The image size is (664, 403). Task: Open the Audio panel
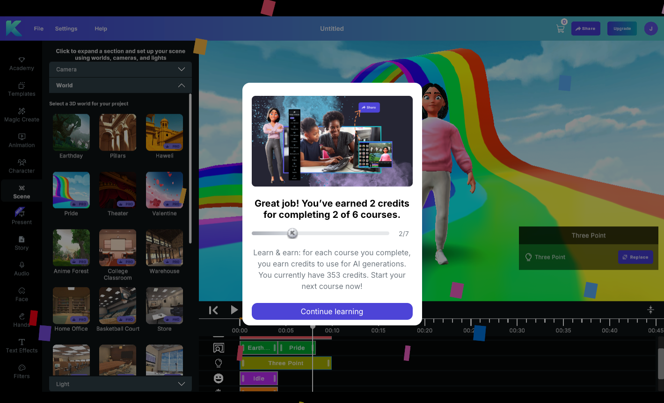pos(22,269)
